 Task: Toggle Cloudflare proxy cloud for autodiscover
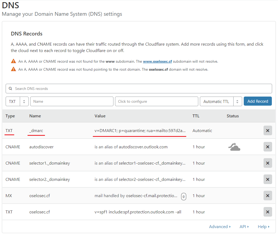point(234,147)
